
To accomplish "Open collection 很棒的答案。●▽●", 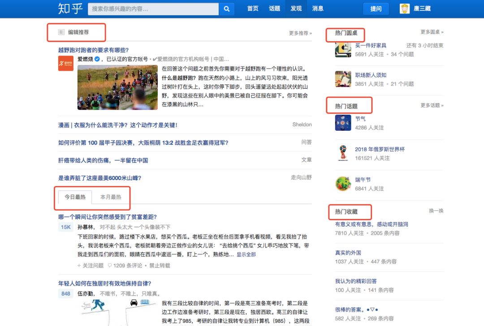I will [357, 309].
